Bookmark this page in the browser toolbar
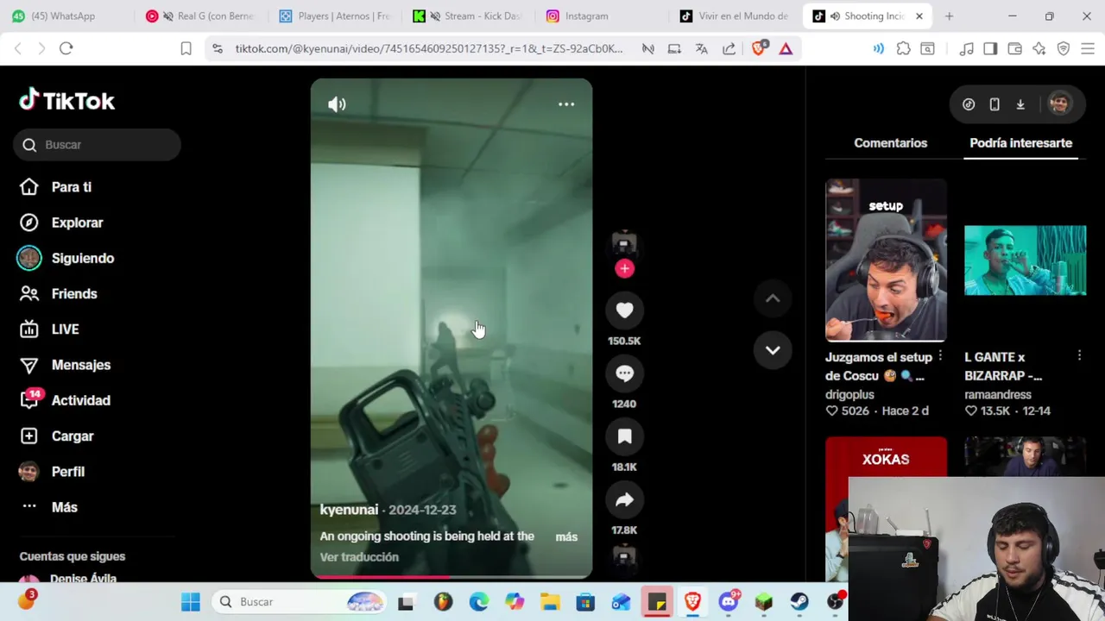Image resolution: width=1105 pixels, height=621 pixels. click(186, 49)
